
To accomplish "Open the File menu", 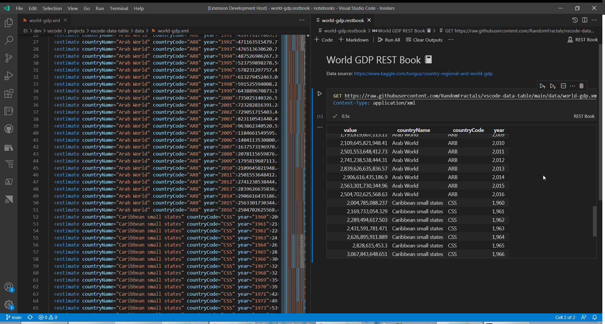I will click(19, 8).
